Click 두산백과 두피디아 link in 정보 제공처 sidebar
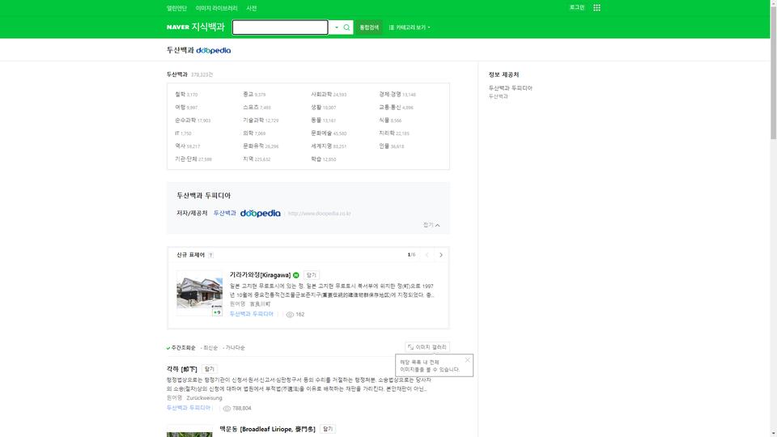The width and height of the screenshot is (777, 437). click(511, 88)
